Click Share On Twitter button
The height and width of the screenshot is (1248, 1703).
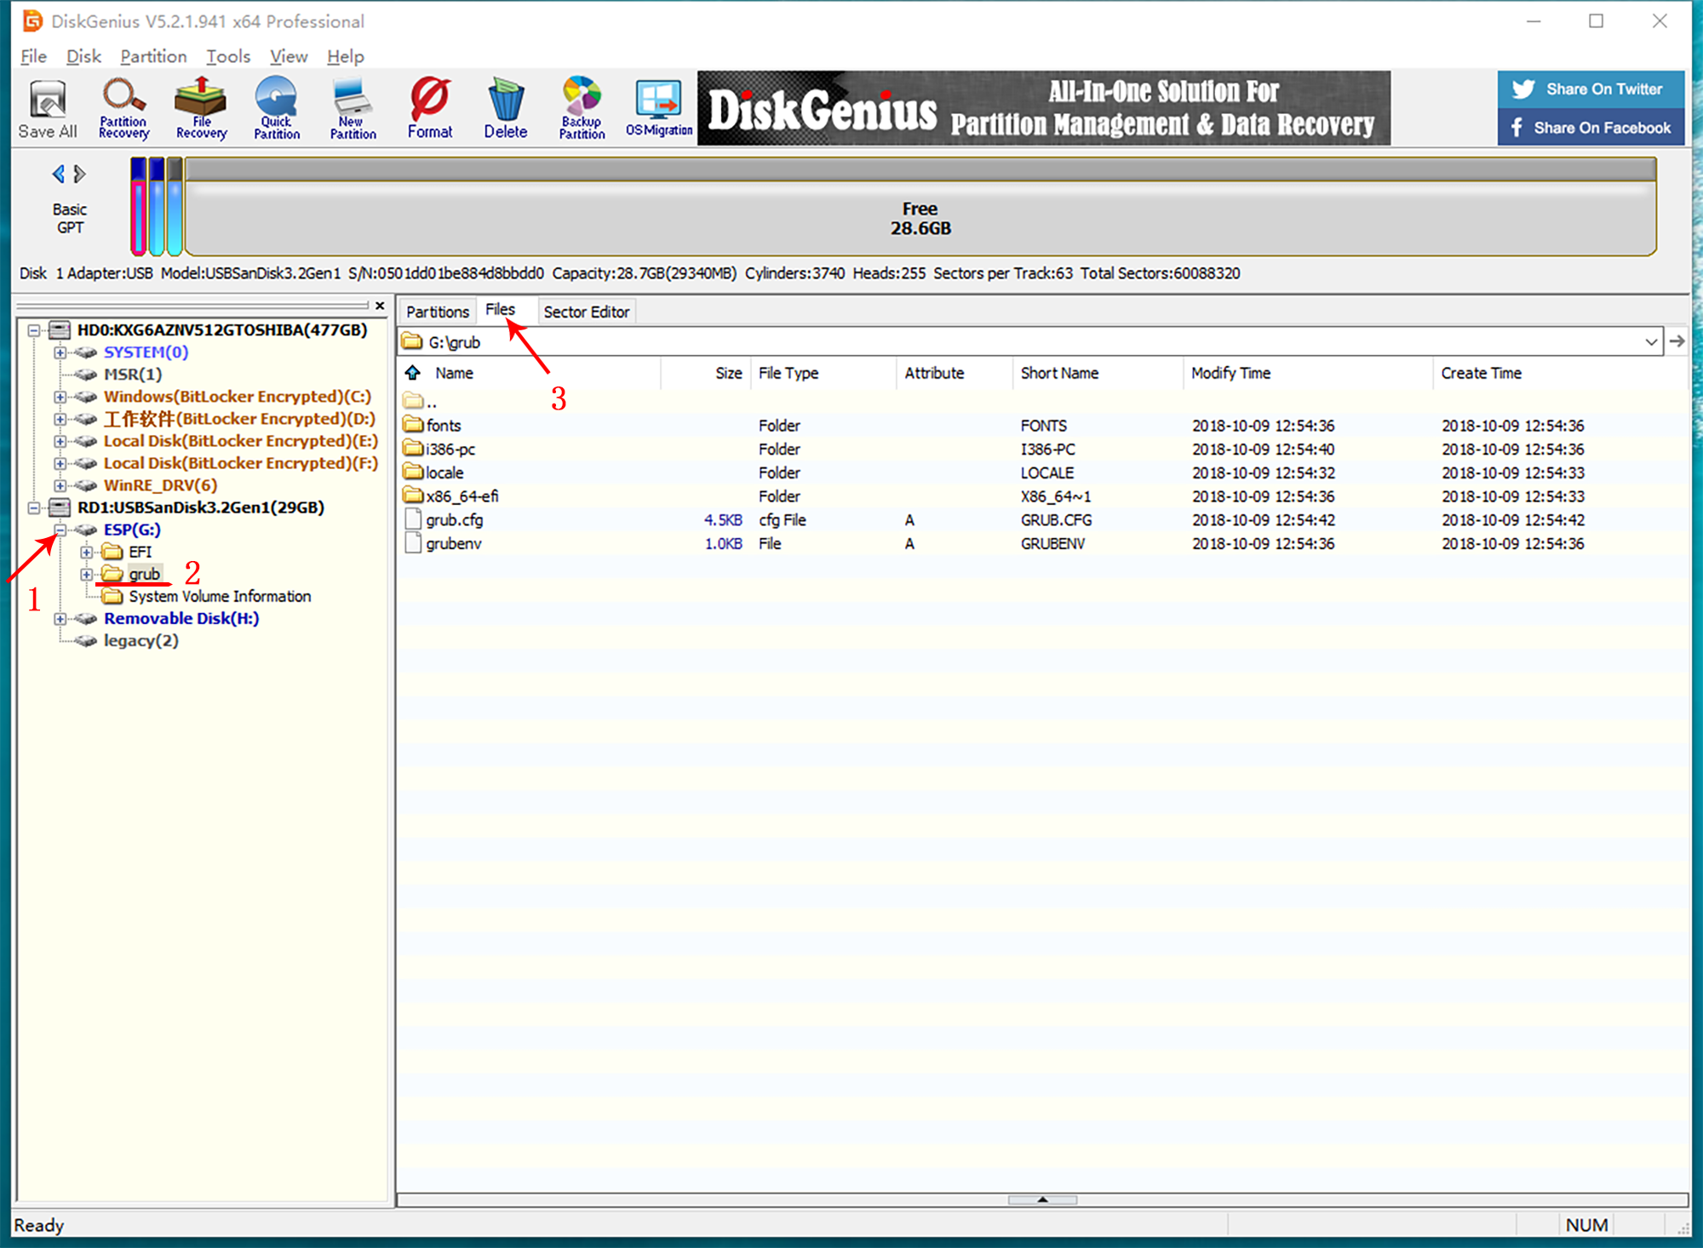(x=1591, y=89)
